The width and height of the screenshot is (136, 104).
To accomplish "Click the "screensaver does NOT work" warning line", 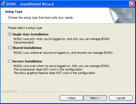I will pyautogui.click(x=48, y=69).
